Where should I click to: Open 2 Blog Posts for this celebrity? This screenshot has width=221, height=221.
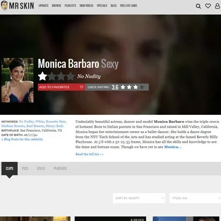point(22,139)
